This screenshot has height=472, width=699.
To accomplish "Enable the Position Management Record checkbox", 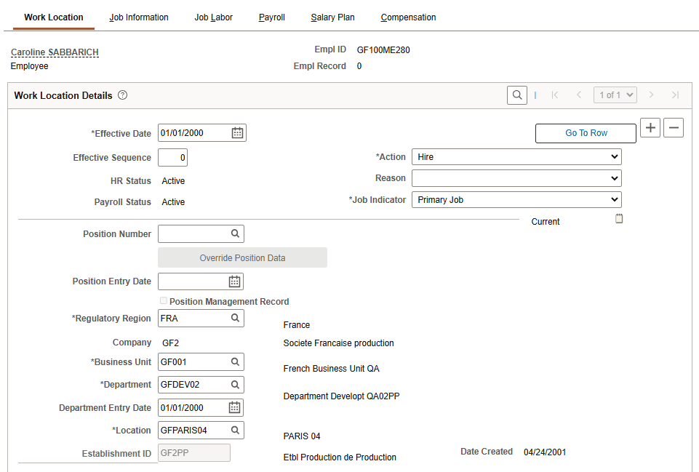I will 163,300.
